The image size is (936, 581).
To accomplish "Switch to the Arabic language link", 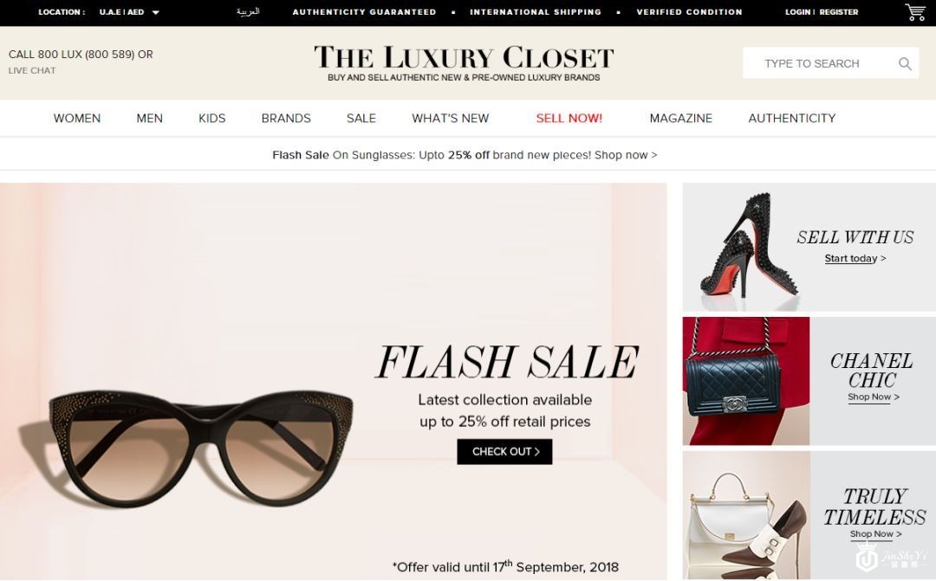I will click(x=248, y=12).
